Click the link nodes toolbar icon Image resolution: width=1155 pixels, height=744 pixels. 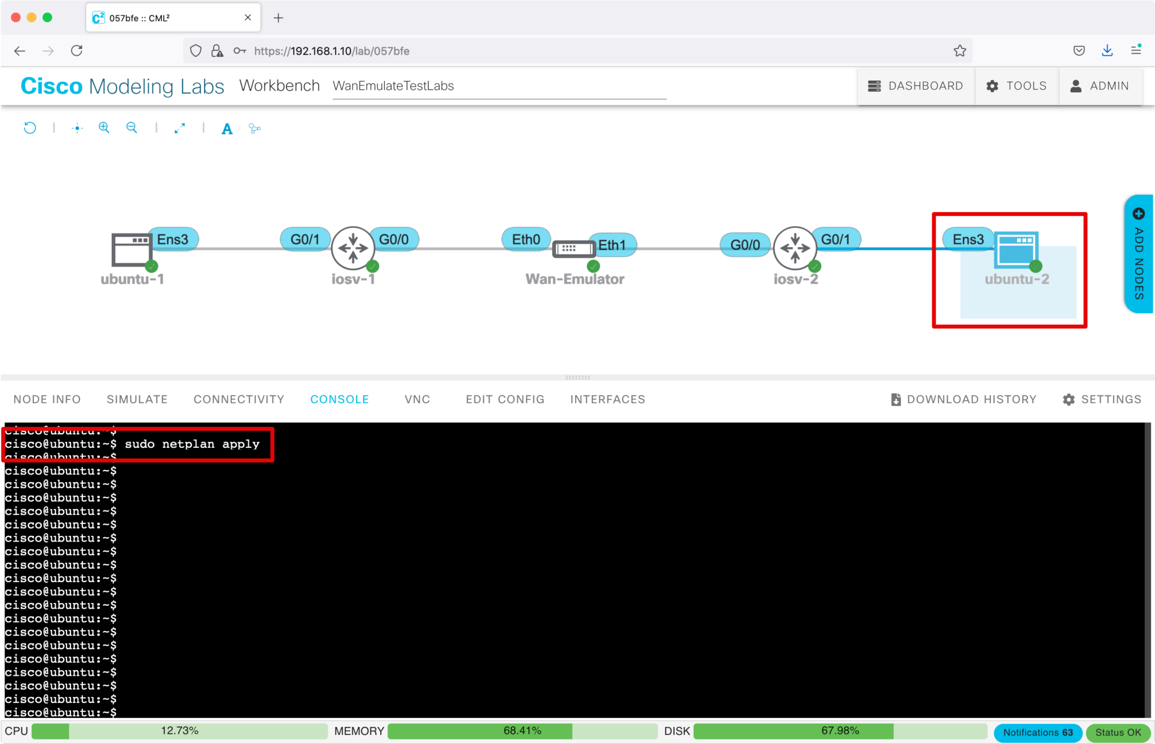point(254,129)
